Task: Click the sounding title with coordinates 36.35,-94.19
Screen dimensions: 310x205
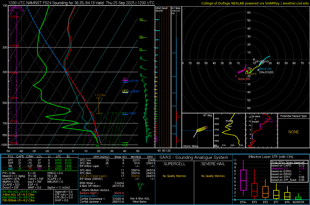Action: (x=81, y=3)
